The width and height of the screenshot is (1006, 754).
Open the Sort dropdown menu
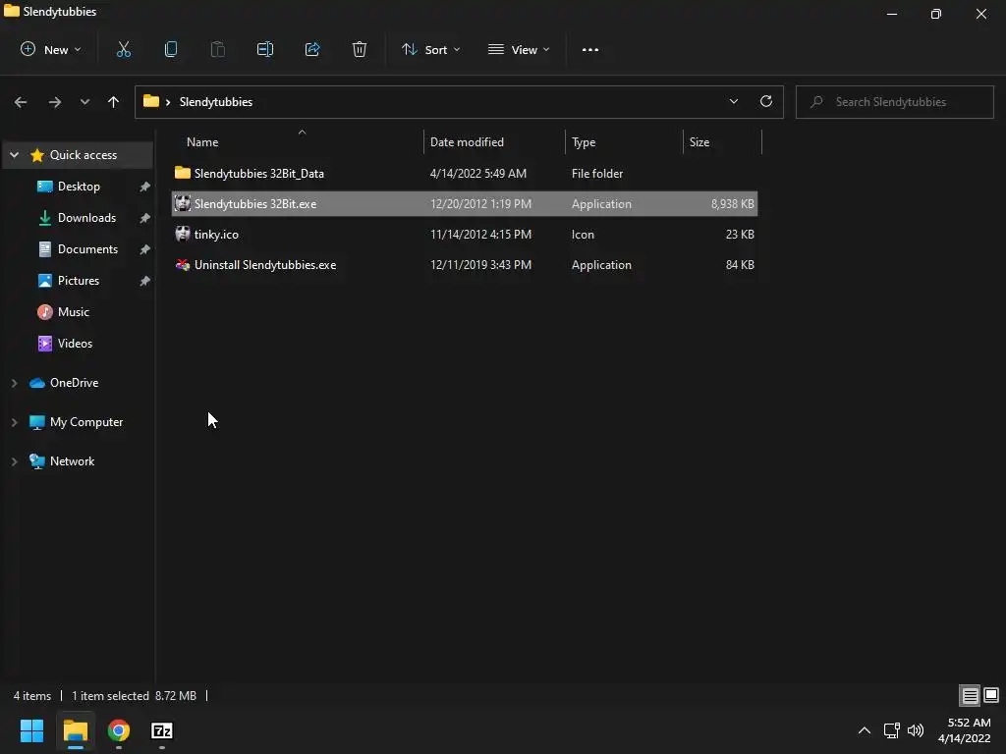[x=431, y=49]
